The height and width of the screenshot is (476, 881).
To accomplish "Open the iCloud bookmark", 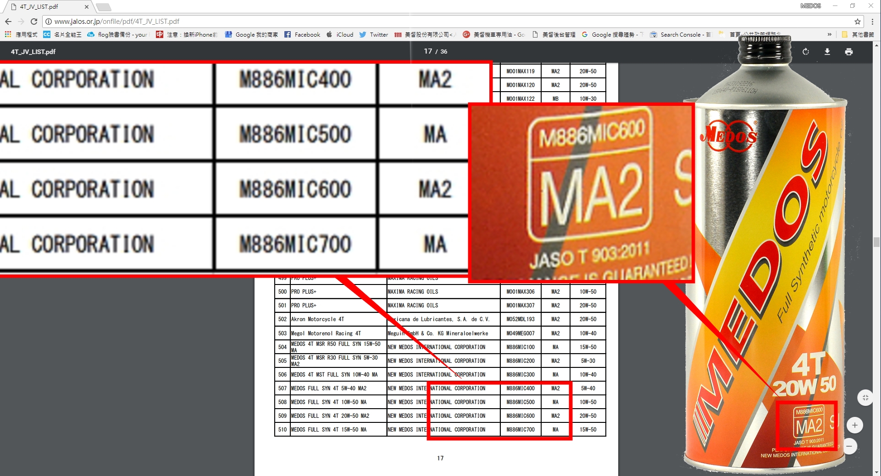I will pyautogui.click(x=340, y=34).
